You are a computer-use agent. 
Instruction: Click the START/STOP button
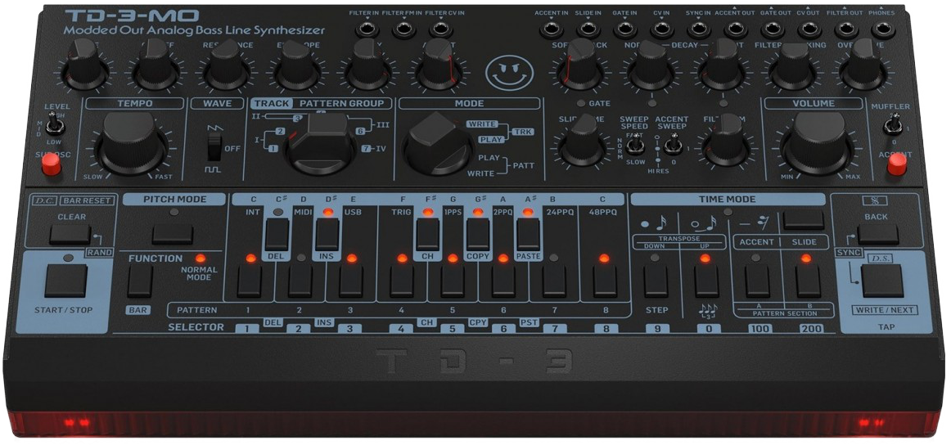65,281
